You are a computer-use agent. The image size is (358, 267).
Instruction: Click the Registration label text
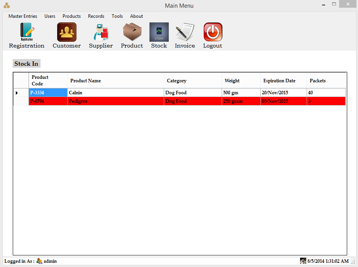(x=27, y=46)
